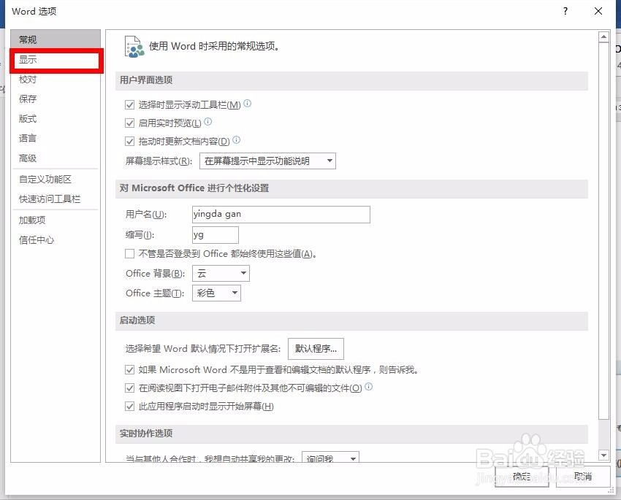Uncheck 此应用程序启动时显示开始屏幕

[x=129, y=406]
